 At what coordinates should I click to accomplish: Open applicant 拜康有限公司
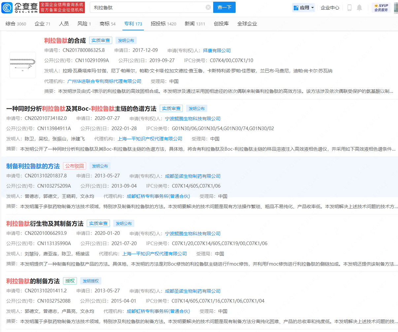pos(217,51)
